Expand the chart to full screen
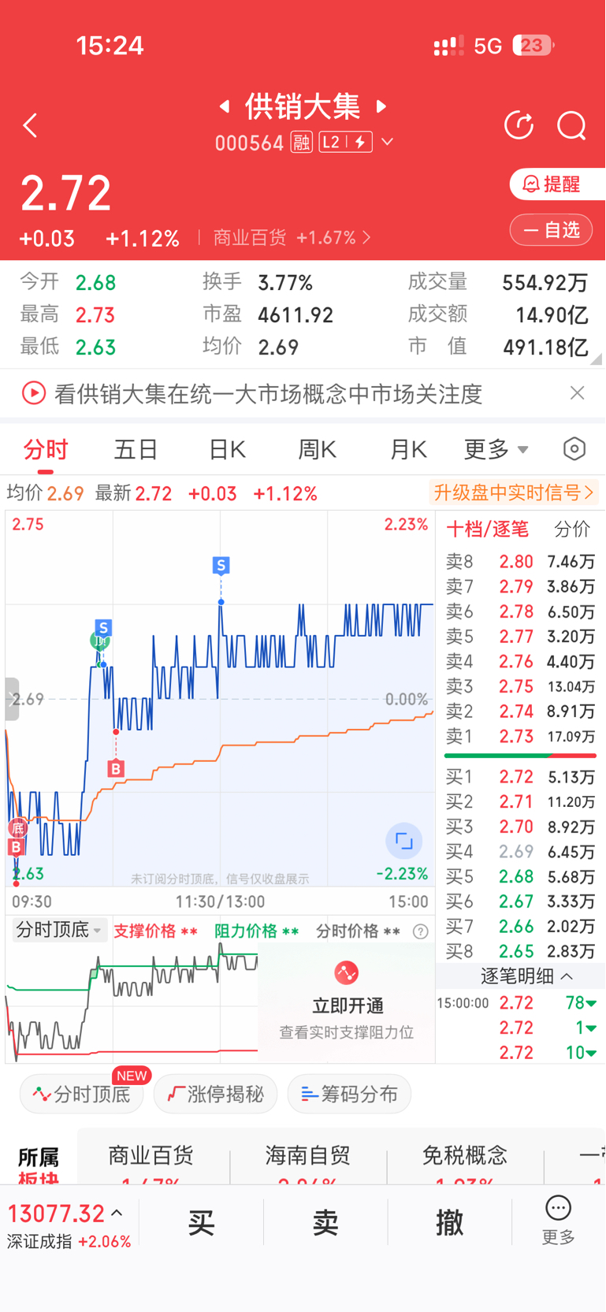This screenshot has height=1312, width=606. click(x=404, y=841)
